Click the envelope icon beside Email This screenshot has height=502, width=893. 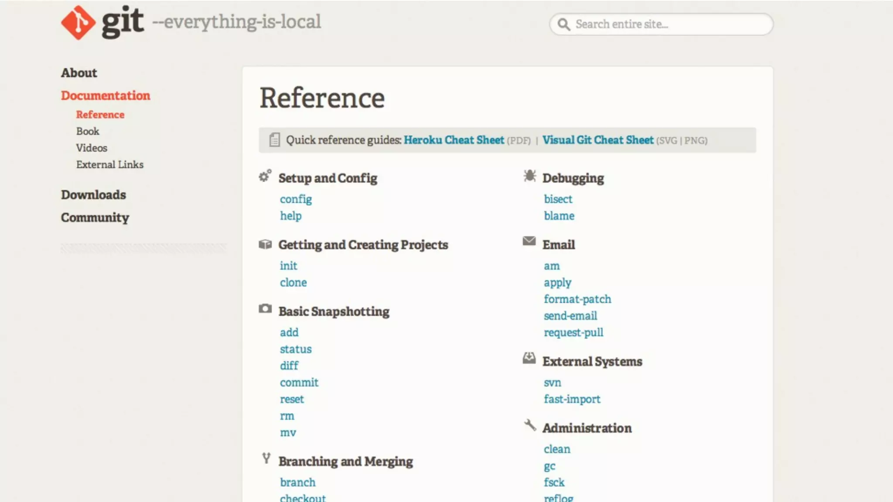click(x=529, y=241)
